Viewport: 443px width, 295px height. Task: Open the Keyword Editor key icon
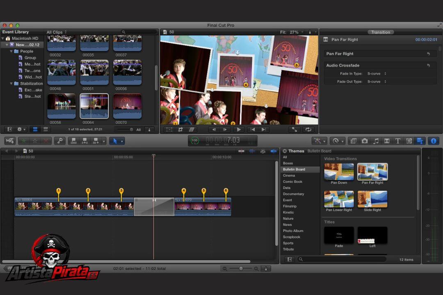[60, 141]
